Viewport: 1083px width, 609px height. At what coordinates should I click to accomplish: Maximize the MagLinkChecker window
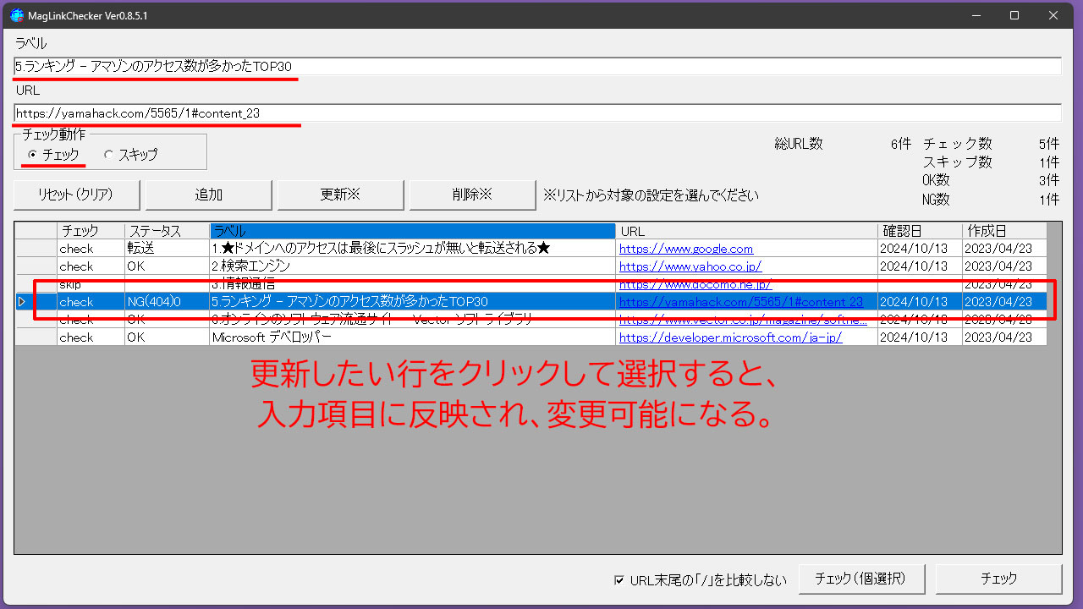coord(1014,15)
